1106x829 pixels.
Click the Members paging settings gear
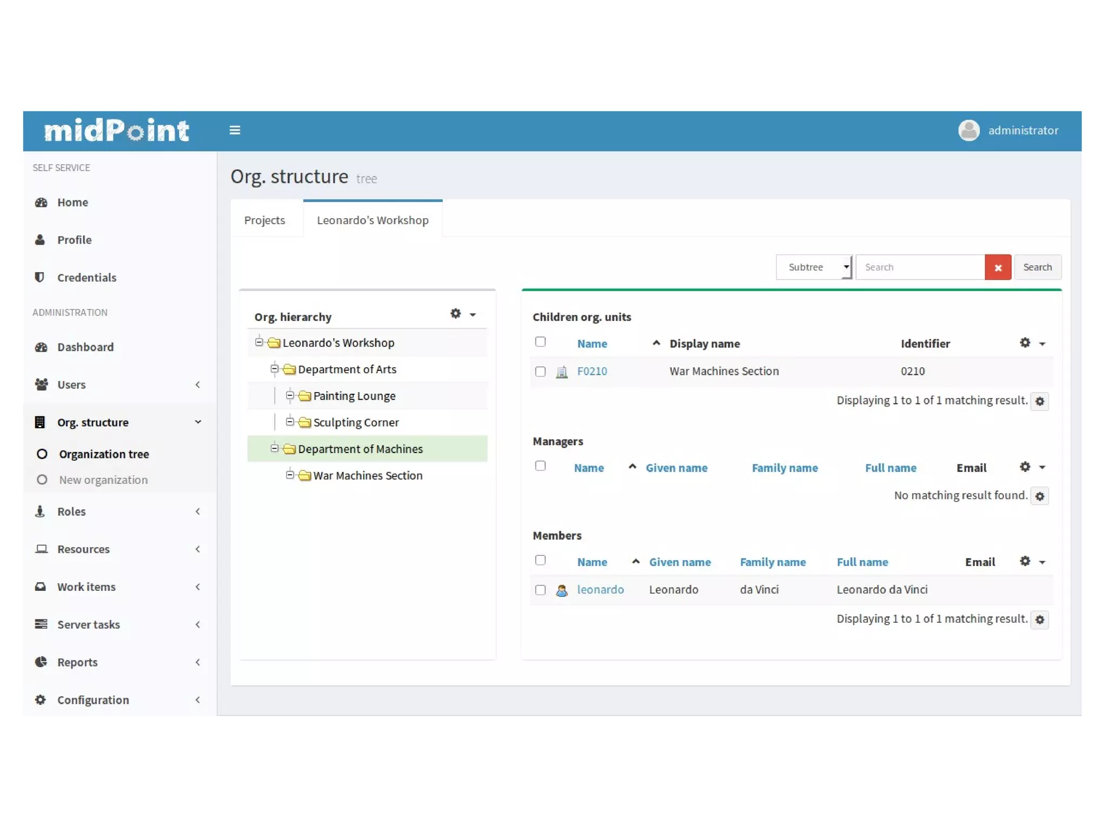pyautogui.click(x=1040, y=619)
